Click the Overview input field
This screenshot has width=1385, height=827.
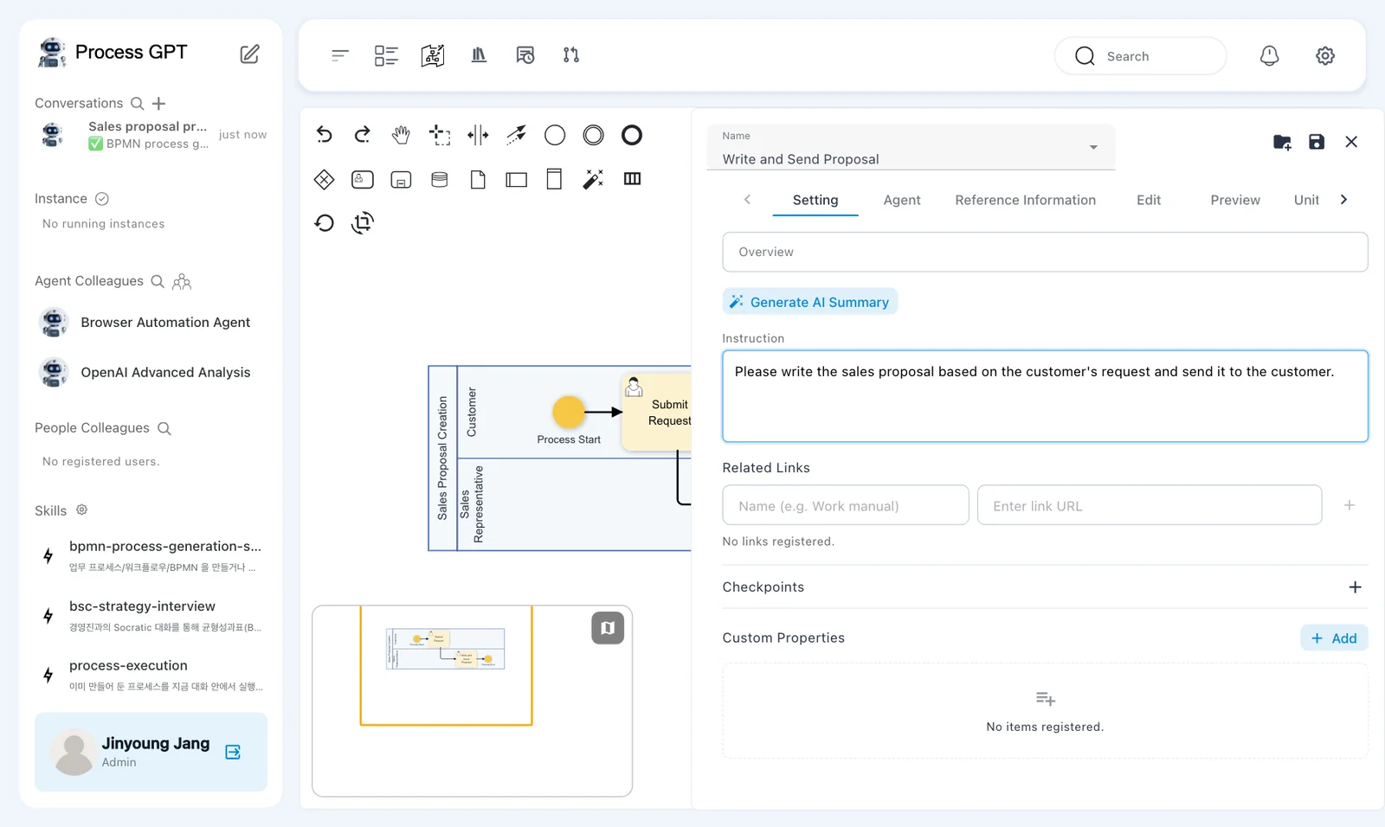point(1045,252)
